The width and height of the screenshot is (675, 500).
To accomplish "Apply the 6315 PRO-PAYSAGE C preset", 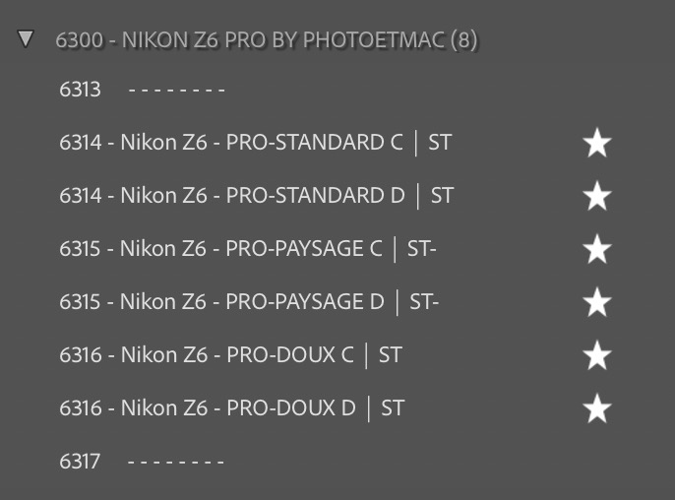I will [x=247, y=249].
